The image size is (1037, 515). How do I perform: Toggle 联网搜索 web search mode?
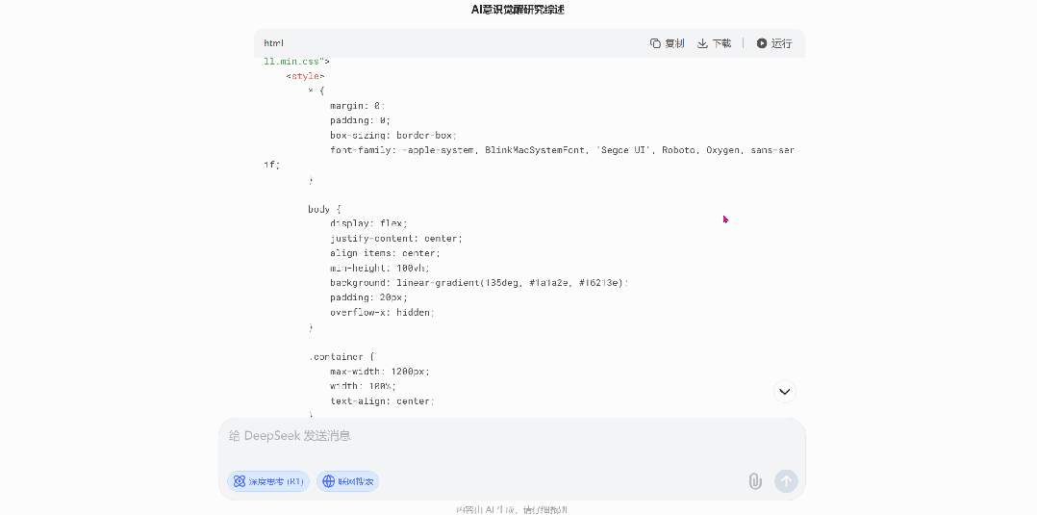click(347, 481)
